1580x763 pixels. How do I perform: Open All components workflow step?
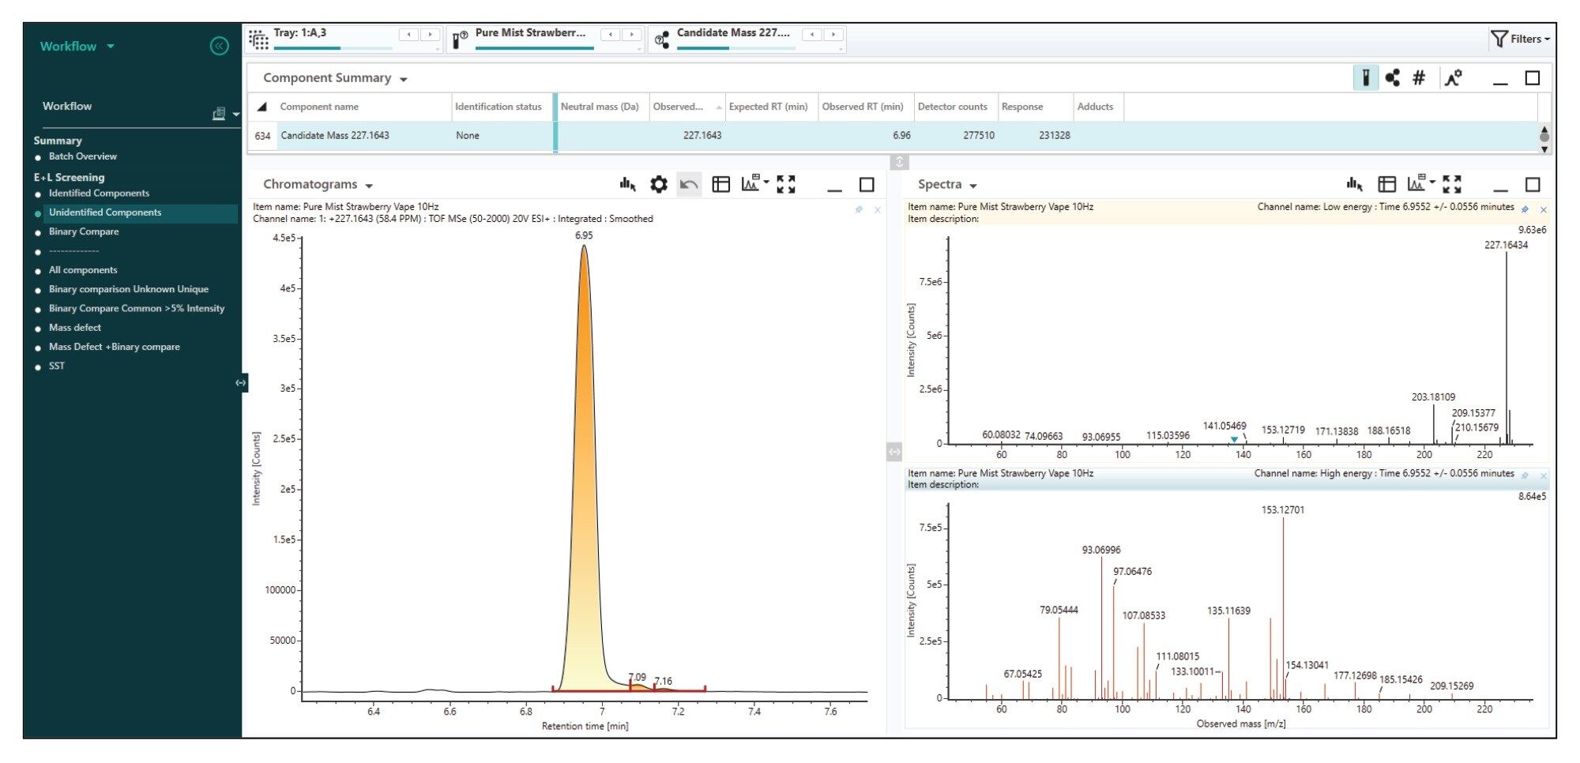(83, 270)
